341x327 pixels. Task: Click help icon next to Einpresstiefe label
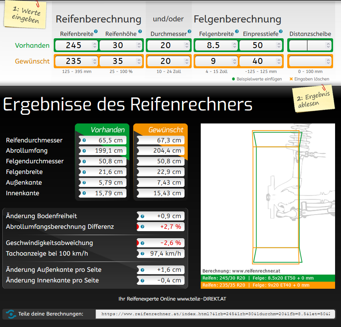tap(281, 32)
